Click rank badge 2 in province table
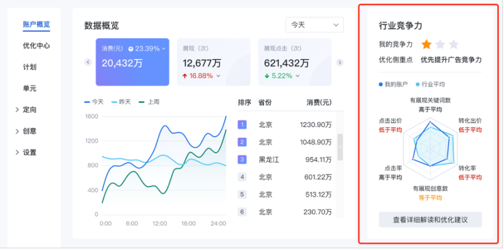504x250 pixels. coord(242,142)
